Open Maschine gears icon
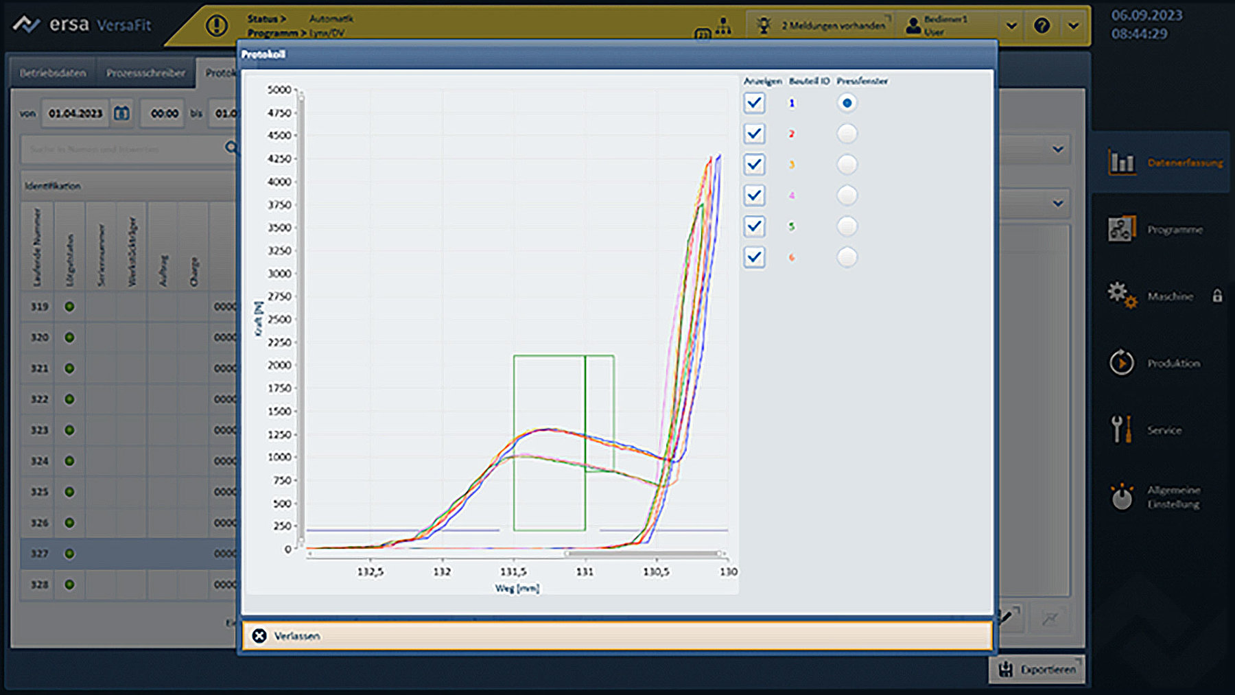 (x=1122, y=296)
